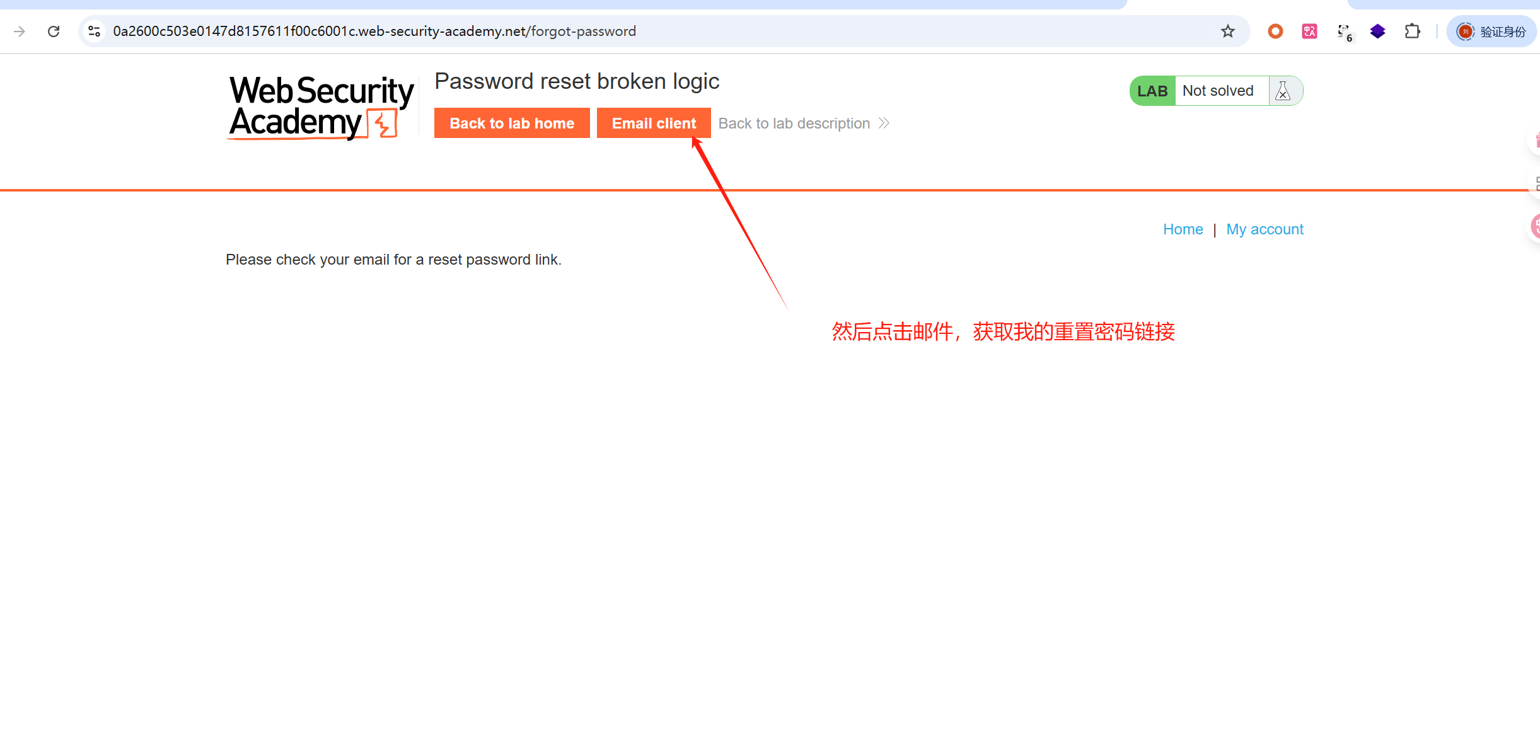The height and width of the screenshot is (751, 1540).
Task: Click the Back to lab home button
Action: pos(512,123)
